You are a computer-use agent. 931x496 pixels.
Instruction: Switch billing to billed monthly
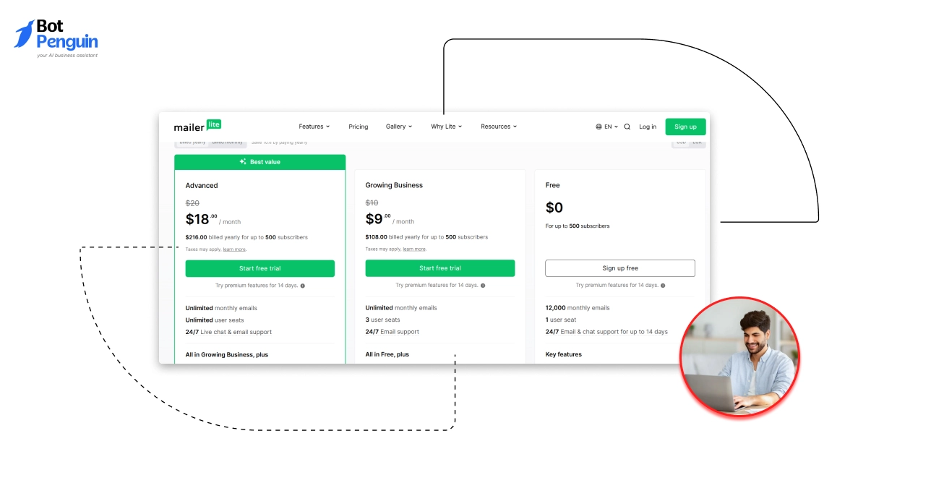pos(227,142)
